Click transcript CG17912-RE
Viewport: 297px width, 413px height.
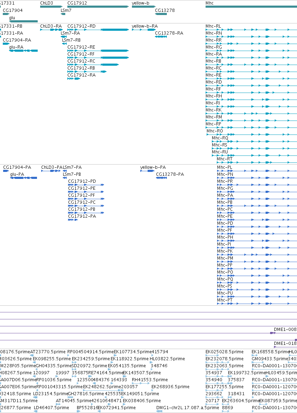[x=81, y=47]
